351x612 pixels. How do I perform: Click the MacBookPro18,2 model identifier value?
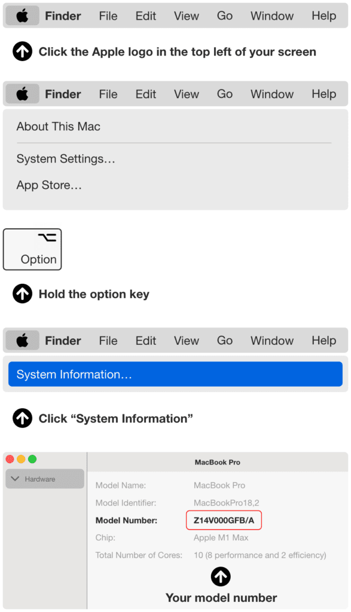[226, 503]
